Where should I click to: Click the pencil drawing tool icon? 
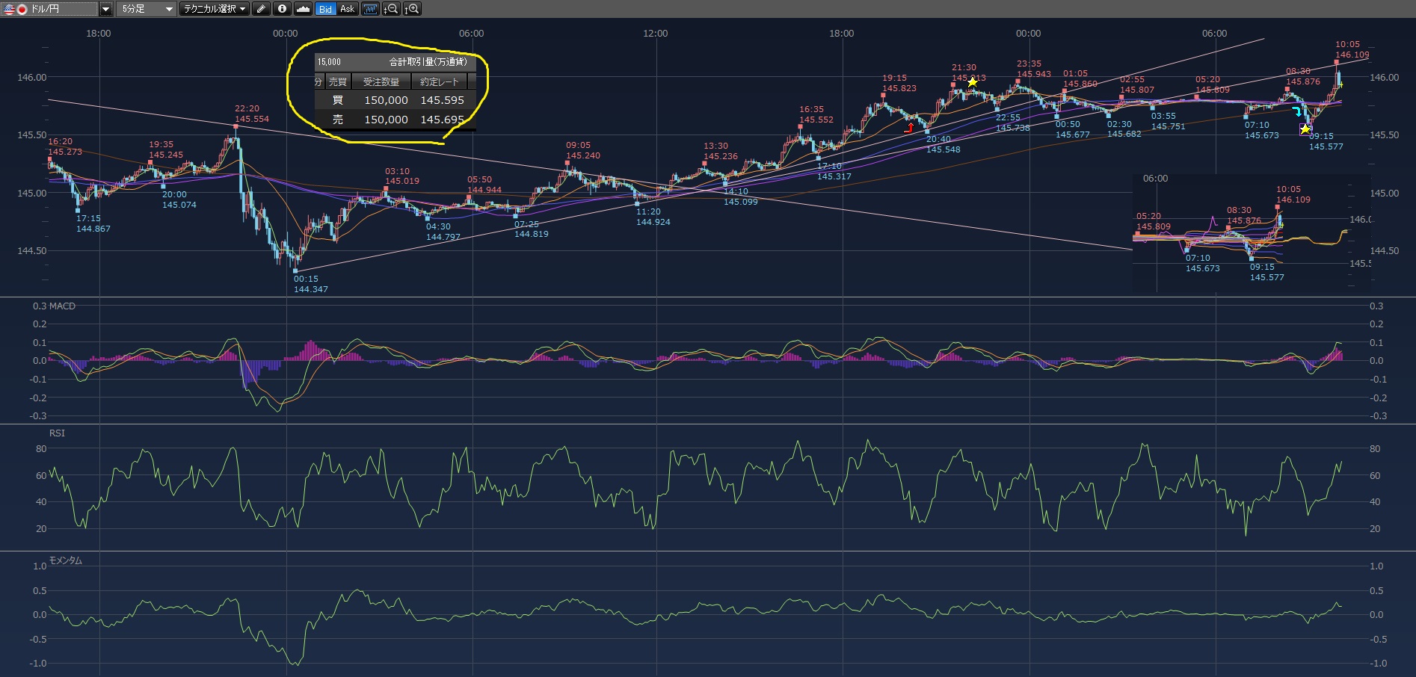click(x=261, y=9)
